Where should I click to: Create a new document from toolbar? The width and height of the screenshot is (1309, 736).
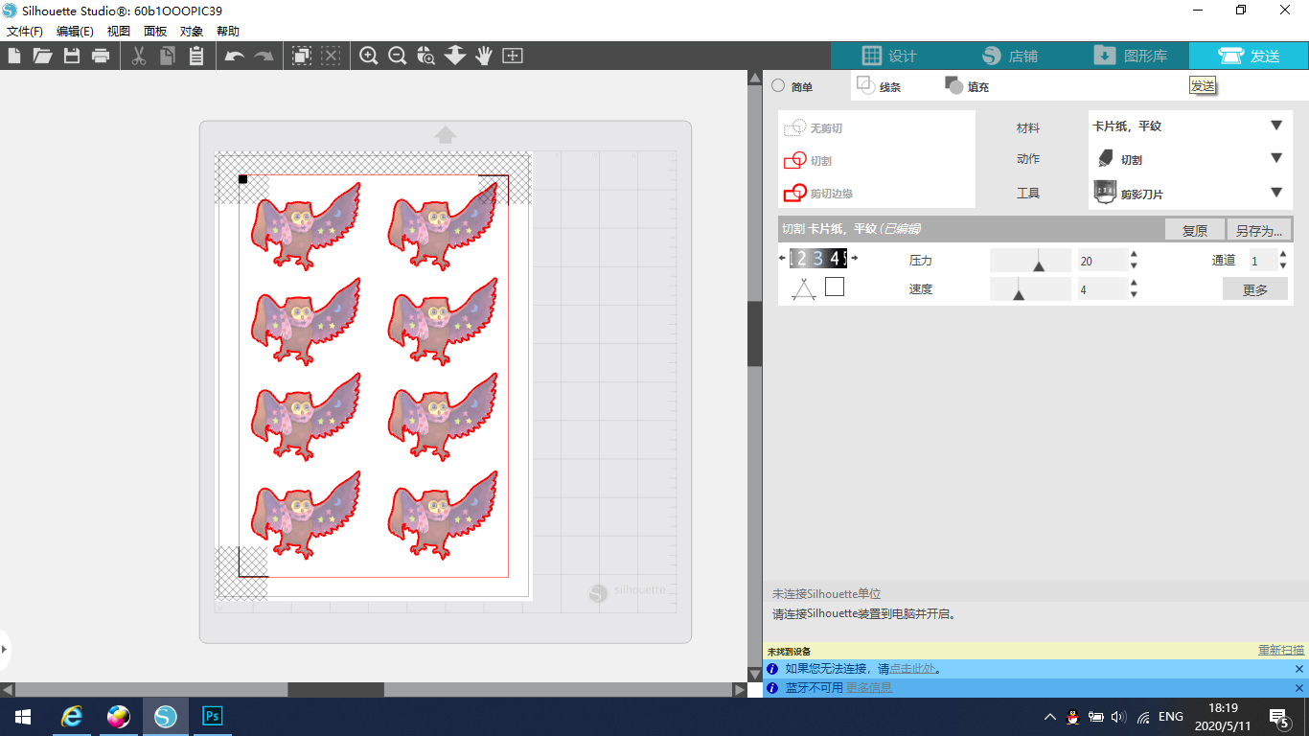[x=14, y=56]
